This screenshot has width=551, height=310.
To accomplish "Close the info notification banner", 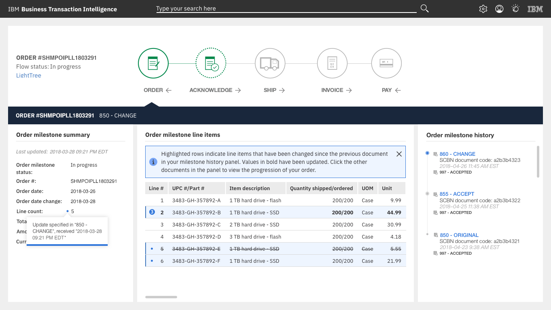I will [399, 154].
